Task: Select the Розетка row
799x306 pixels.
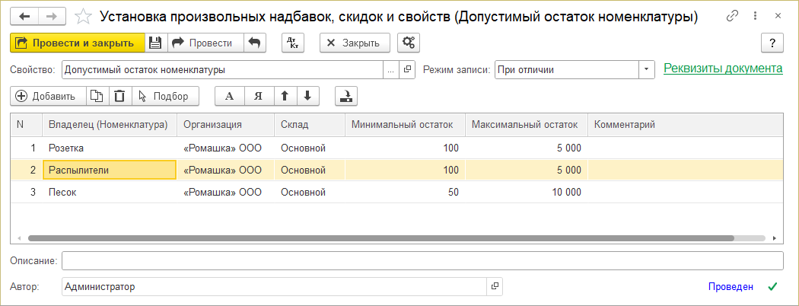Action: pyautogui.click(x=397, y=148)
